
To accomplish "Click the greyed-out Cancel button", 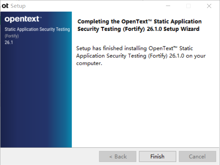I will [x=197, y=156].
